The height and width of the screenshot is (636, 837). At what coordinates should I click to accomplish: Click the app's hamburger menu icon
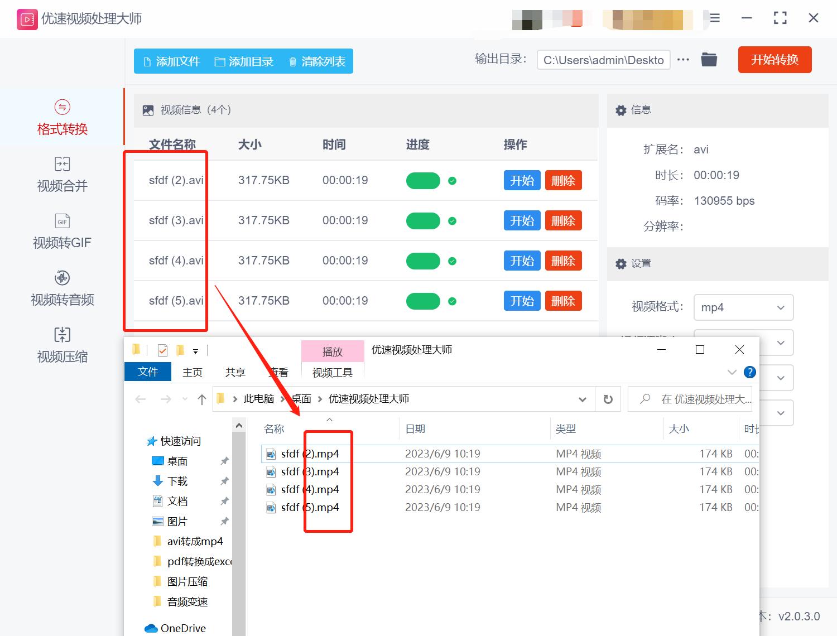tap(714, 18)
